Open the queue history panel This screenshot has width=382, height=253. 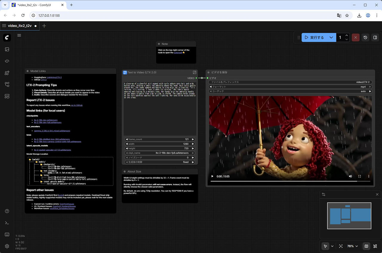pos(365,38)
